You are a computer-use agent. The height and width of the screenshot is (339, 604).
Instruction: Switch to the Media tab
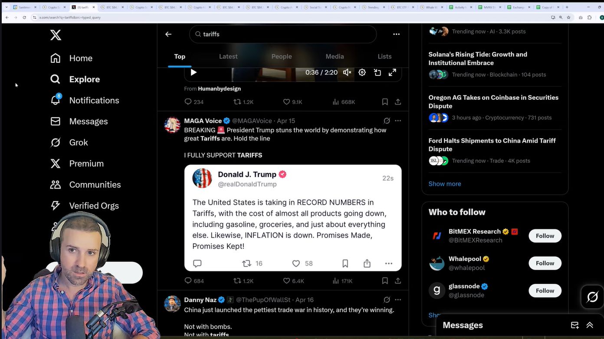(x=335, y=56)
